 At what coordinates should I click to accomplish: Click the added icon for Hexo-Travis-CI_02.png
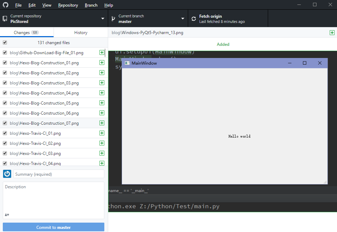click(102, 143)
